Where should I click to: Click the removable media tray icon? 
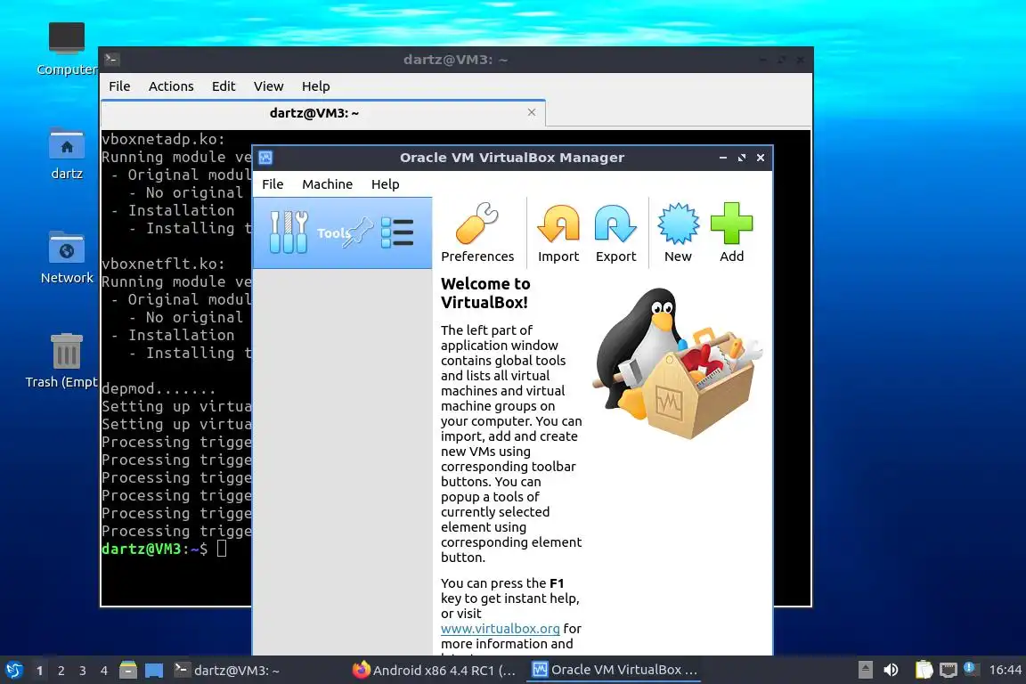pyautogui.click(x=865, y=670)
